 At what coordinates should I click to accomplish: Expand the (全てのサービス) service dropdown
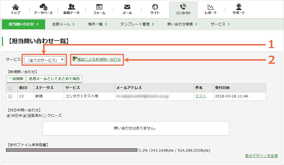click(x=45, y=60)
